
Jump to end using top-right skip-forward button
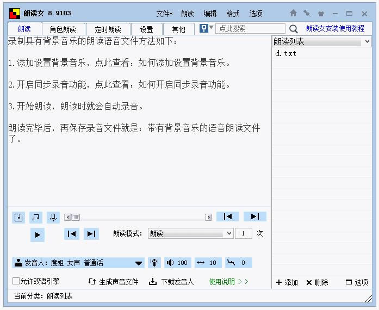(255, 216)
